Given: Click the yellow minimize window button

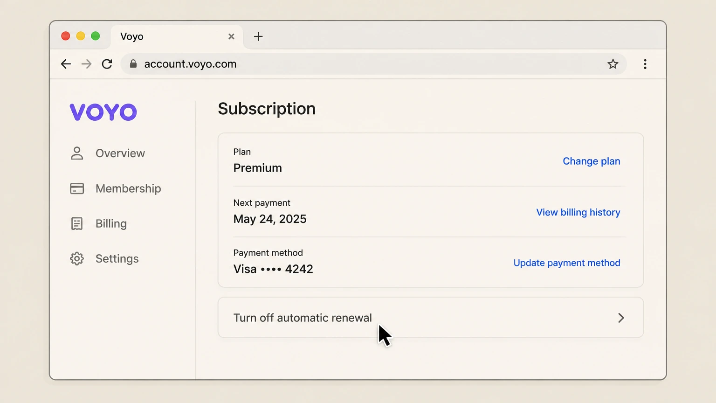Looking at the screenshot, I should coord(81,36).
